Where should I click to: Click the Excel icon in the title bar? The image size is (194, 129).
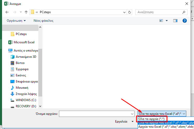pyautogui.click(x=6, y=4)
